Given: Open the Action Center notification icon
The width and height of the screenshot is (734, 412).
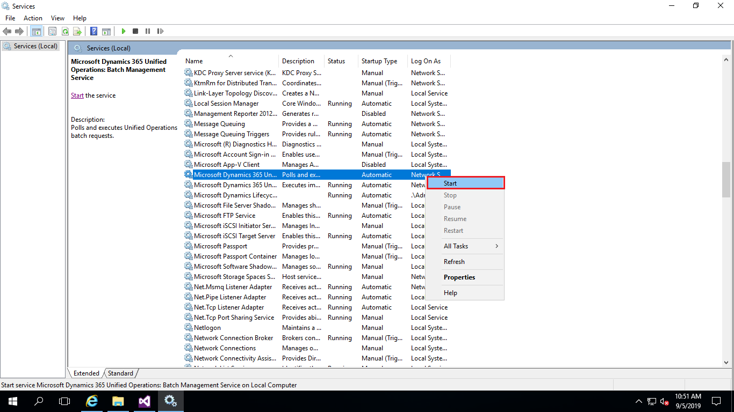Looking at the screenshot, I should pos(716,401).
